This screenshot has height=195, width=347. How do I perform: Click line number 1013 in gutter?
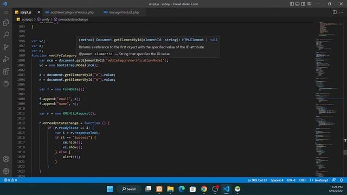coord(21,123)
